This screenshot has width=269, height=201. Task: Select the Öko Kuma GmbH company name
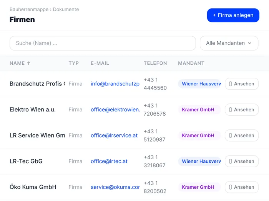click(33, 187)
